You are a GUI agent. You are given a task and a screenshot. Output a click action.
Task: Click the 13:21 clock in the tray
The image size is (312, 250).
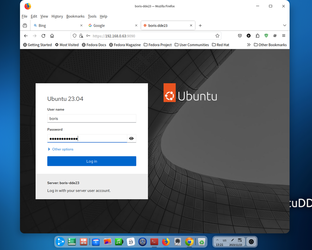(x=220, y=245)
